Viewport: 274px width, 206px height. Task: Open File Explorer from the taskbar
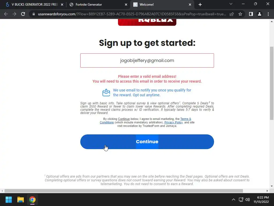coord(20,200)
